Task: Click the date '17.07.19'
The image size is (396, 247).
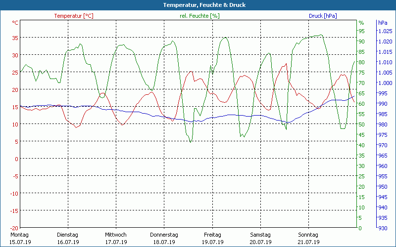Action: [116, 242]
